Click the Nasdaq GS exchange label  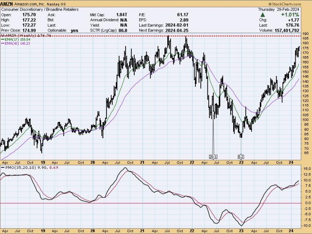pyautogui.click(x=56, y=4)
